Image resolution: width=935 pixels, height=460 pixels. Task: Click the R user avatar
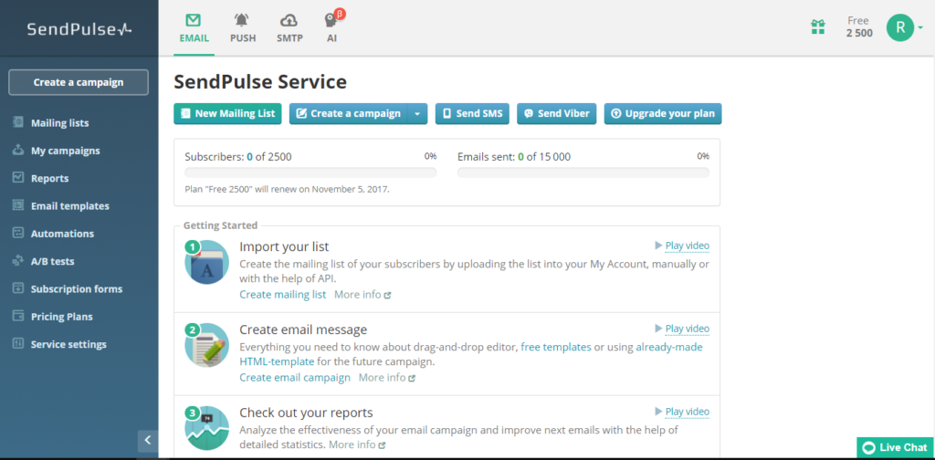(899, 27)
